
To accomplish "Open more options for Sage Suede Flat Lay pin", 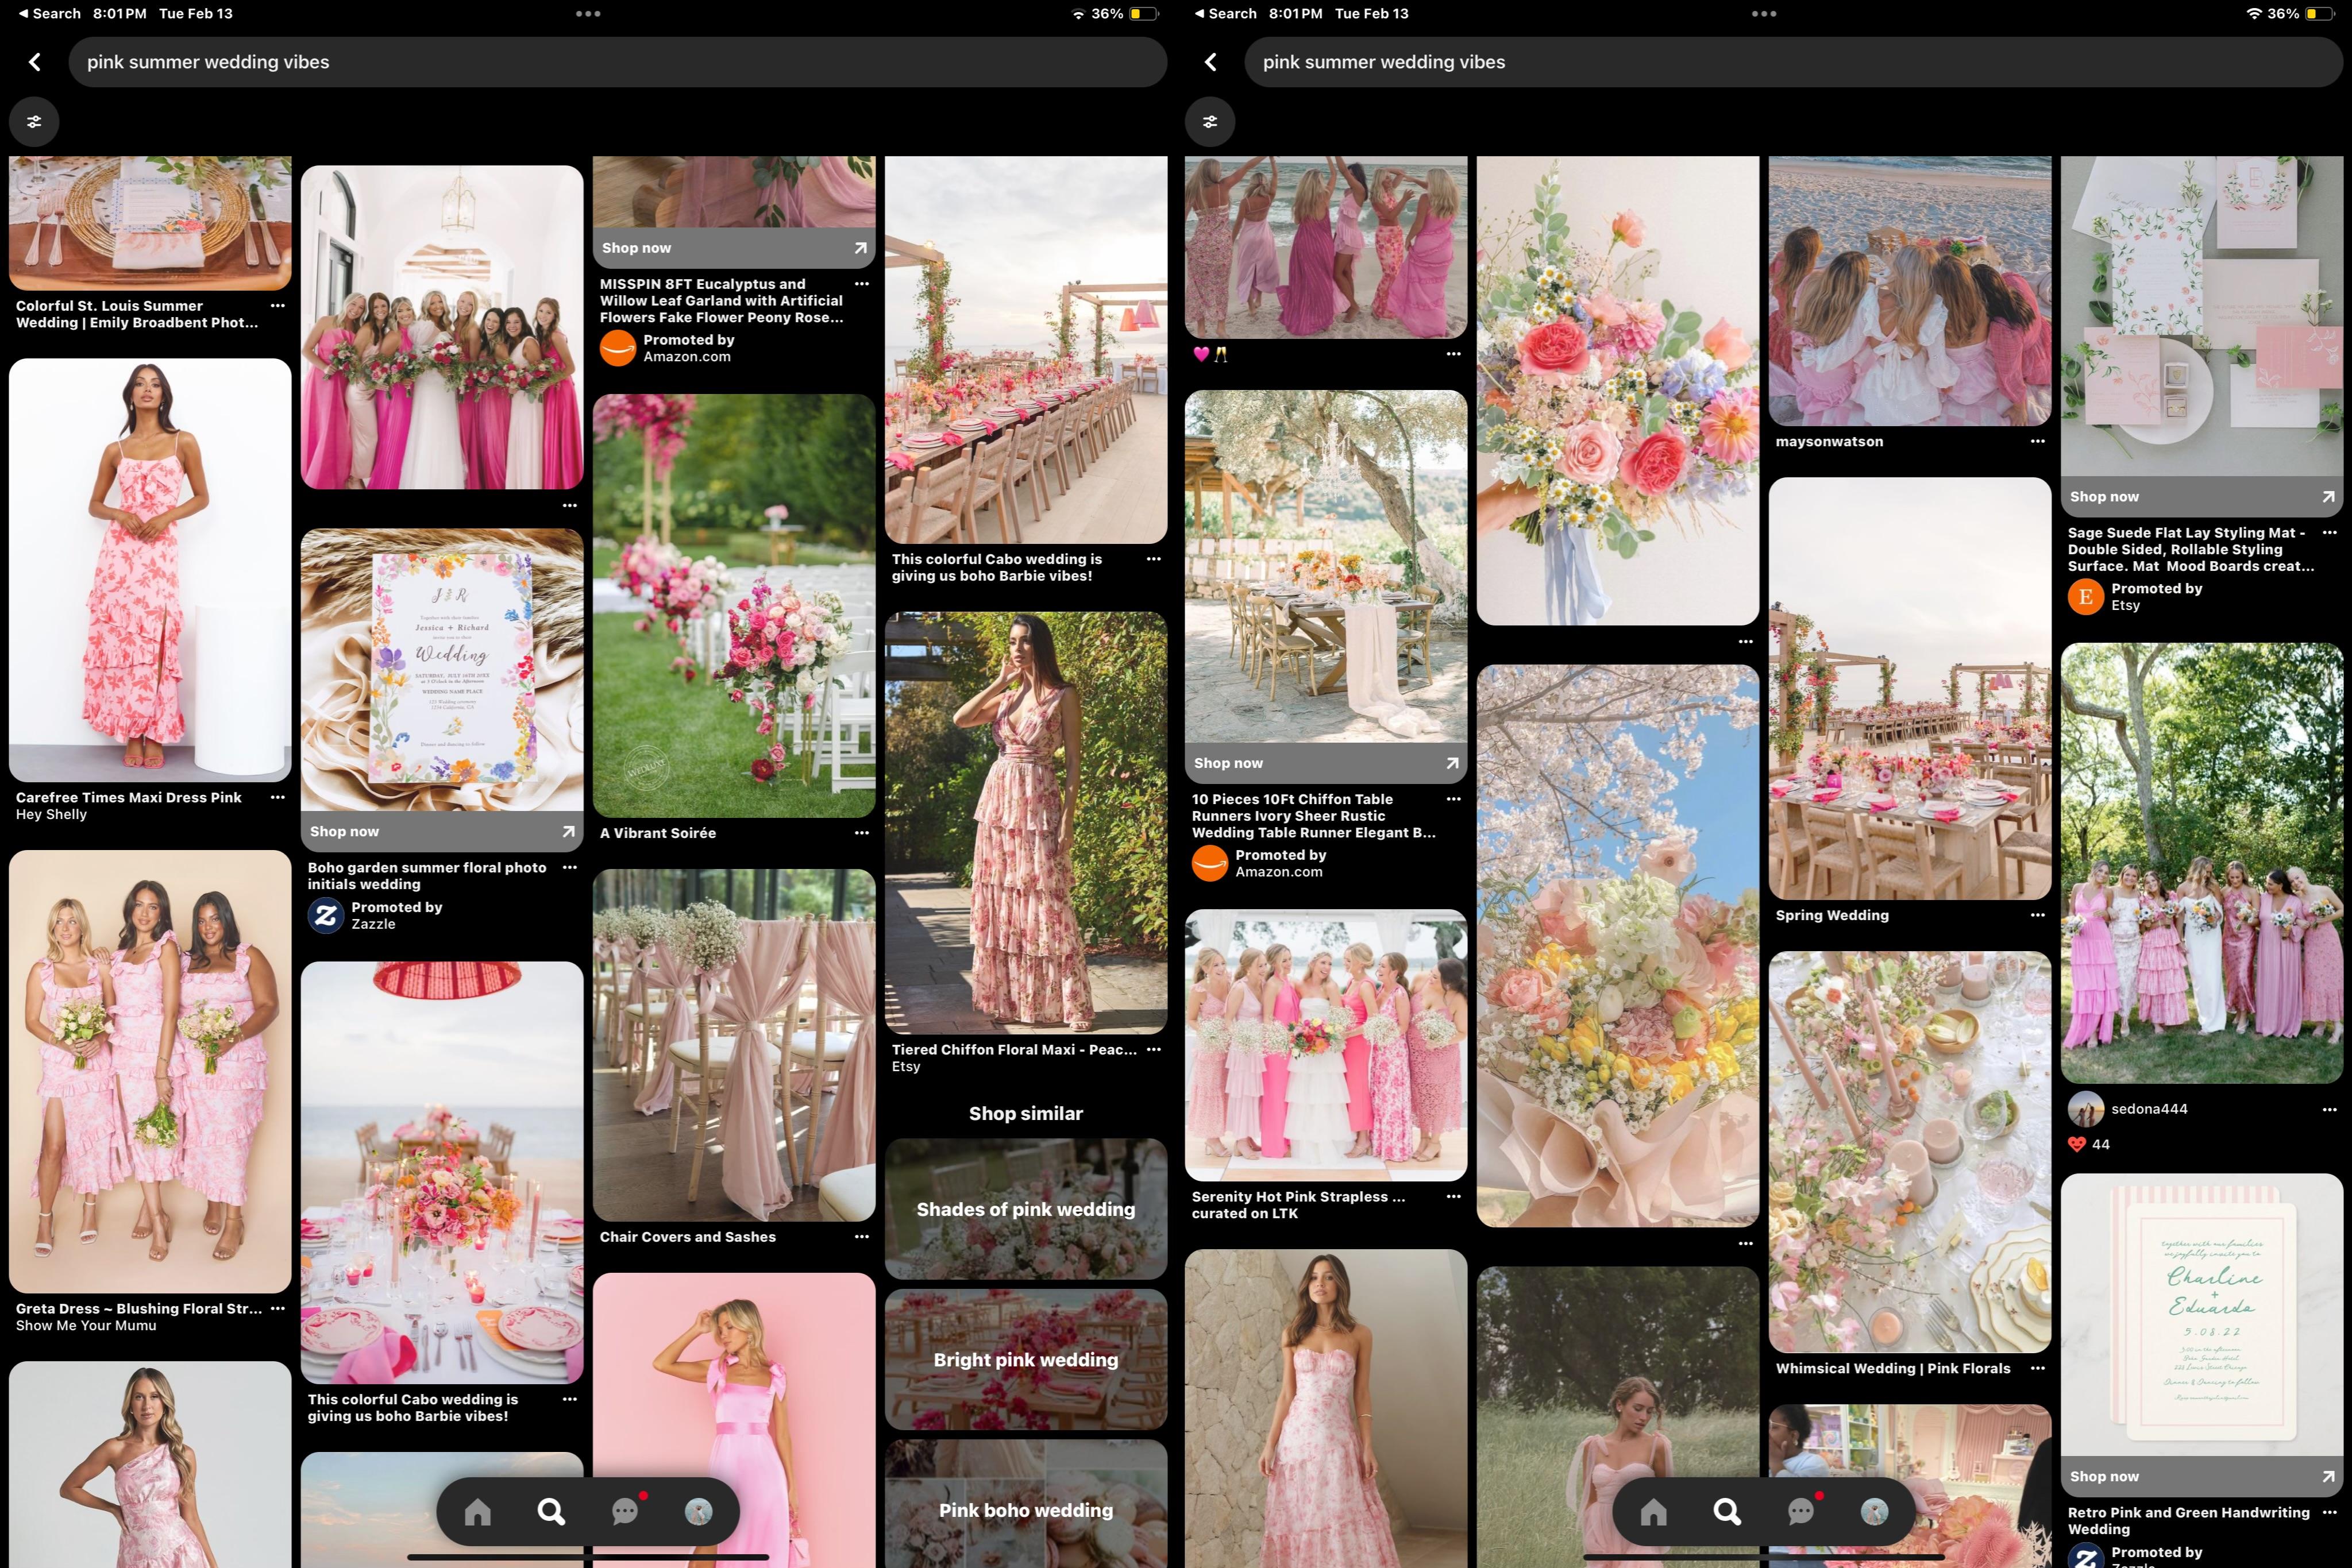I will (x=2330, y=533).
